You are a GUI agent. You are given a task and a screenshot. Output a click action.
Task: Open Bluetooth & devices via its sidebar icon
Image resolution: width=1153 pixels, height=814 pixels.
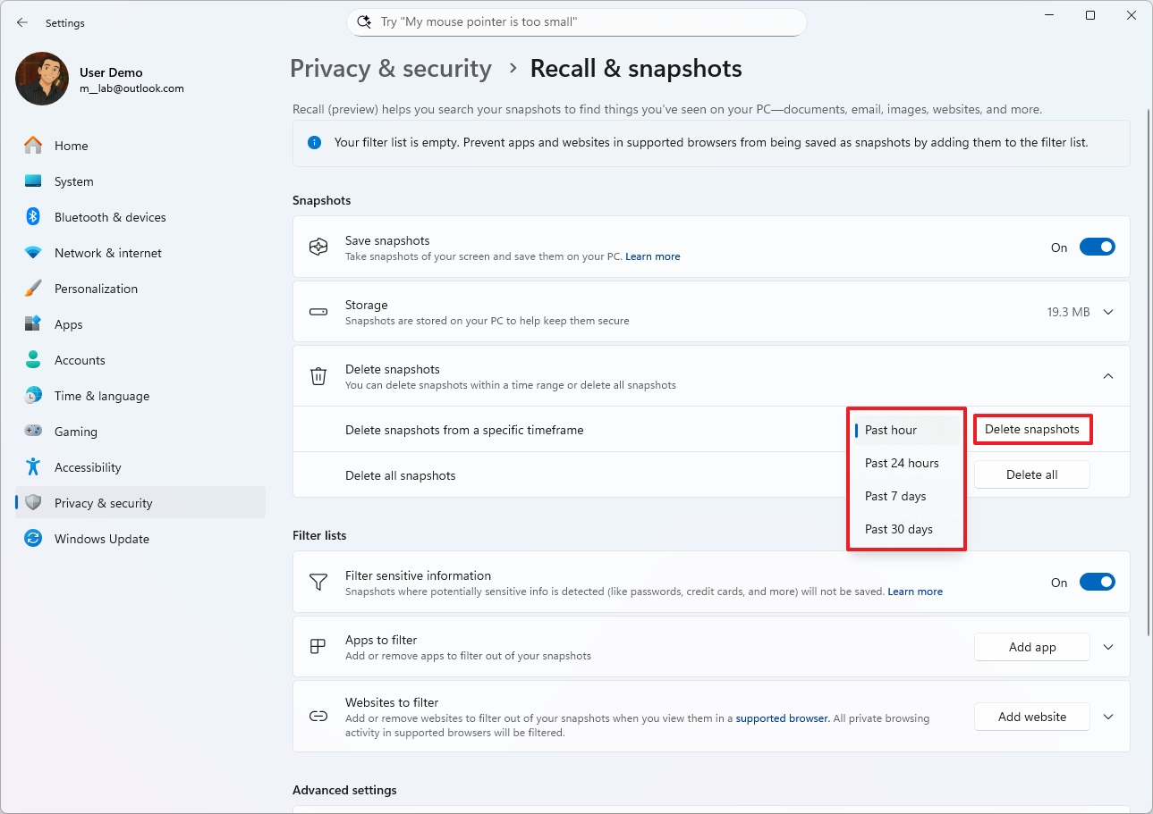click(x=33, y=217)
